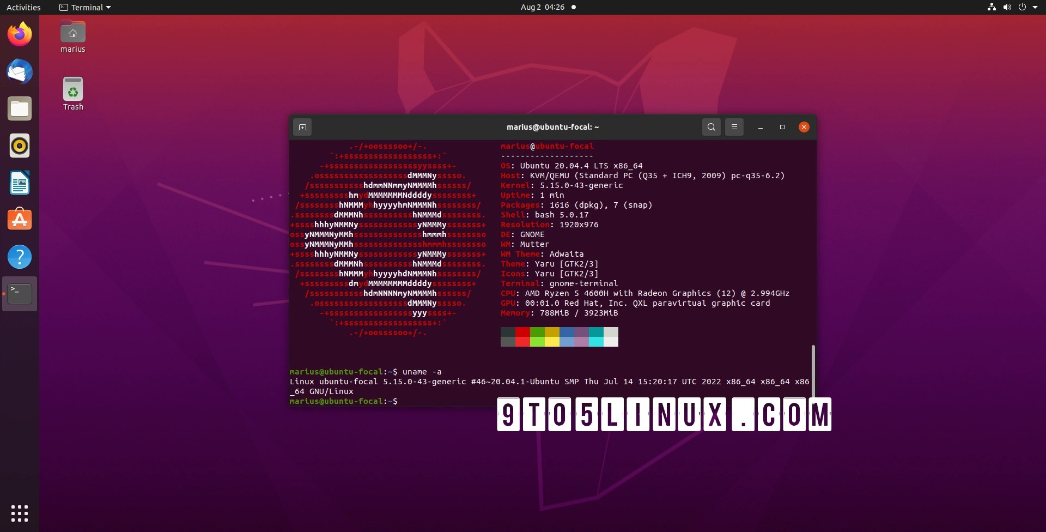
Task: Open the Show Applications grid
Action: pos(19,513)
